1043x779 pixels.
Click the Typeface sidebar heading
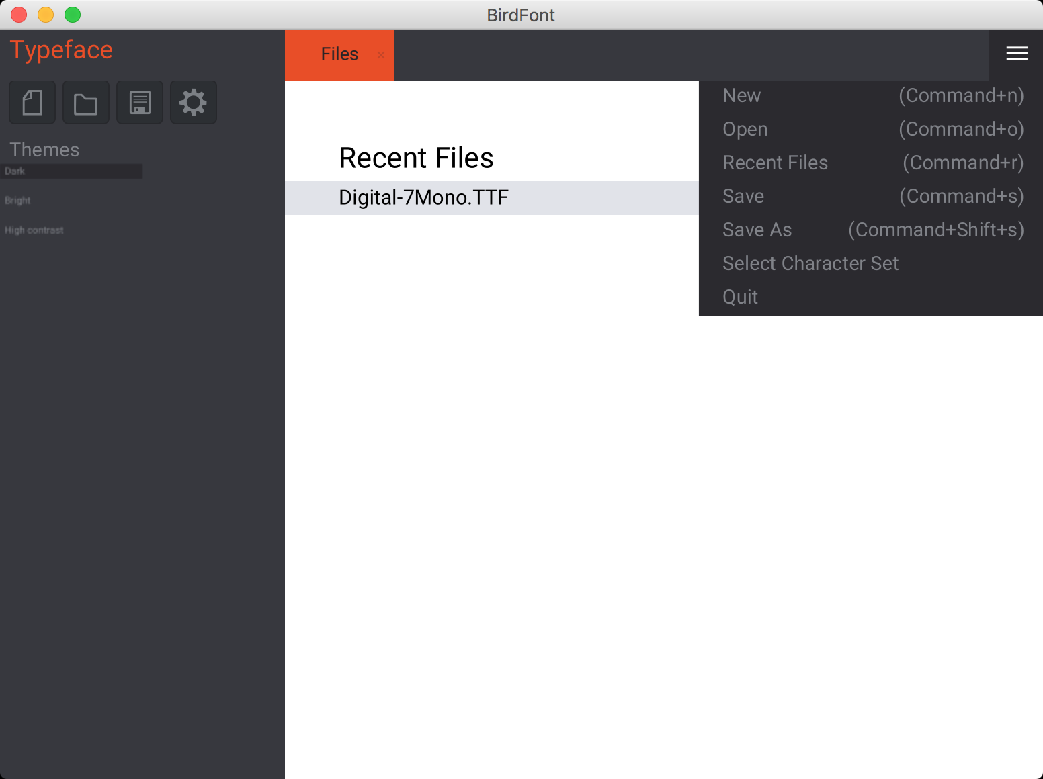tap(61, 50)
